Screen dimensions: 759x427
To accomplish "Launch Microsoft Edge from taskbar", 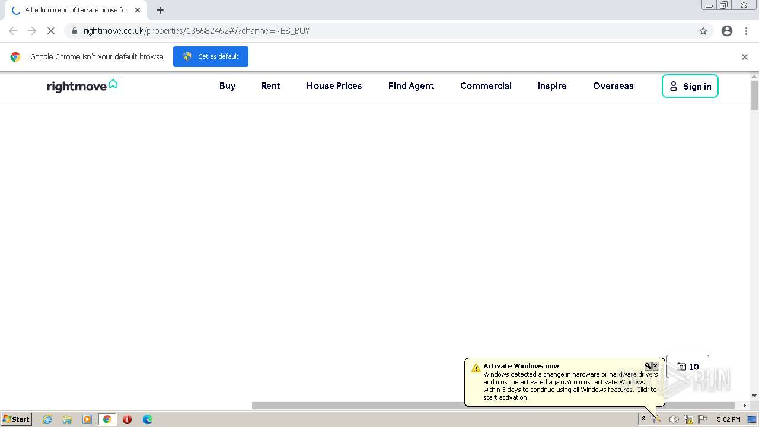I will (148, 419).
